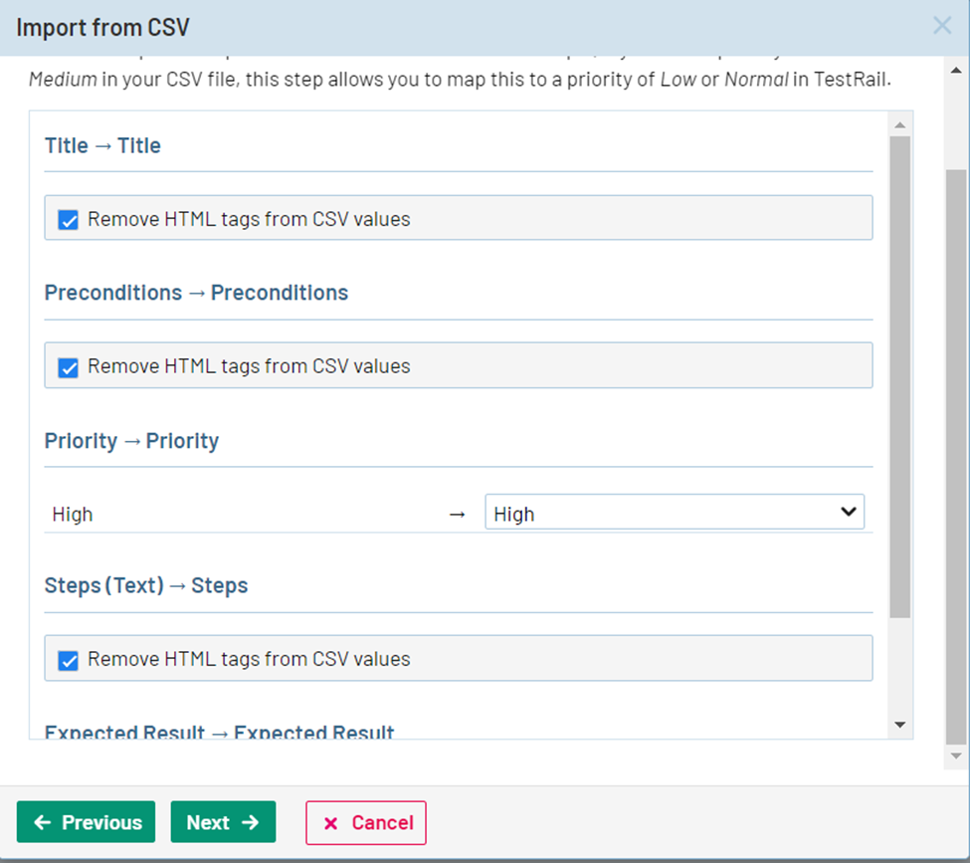Click the Title → Title section heading
Viewport: 970px width, 863px height.
(x=102, y=145)
